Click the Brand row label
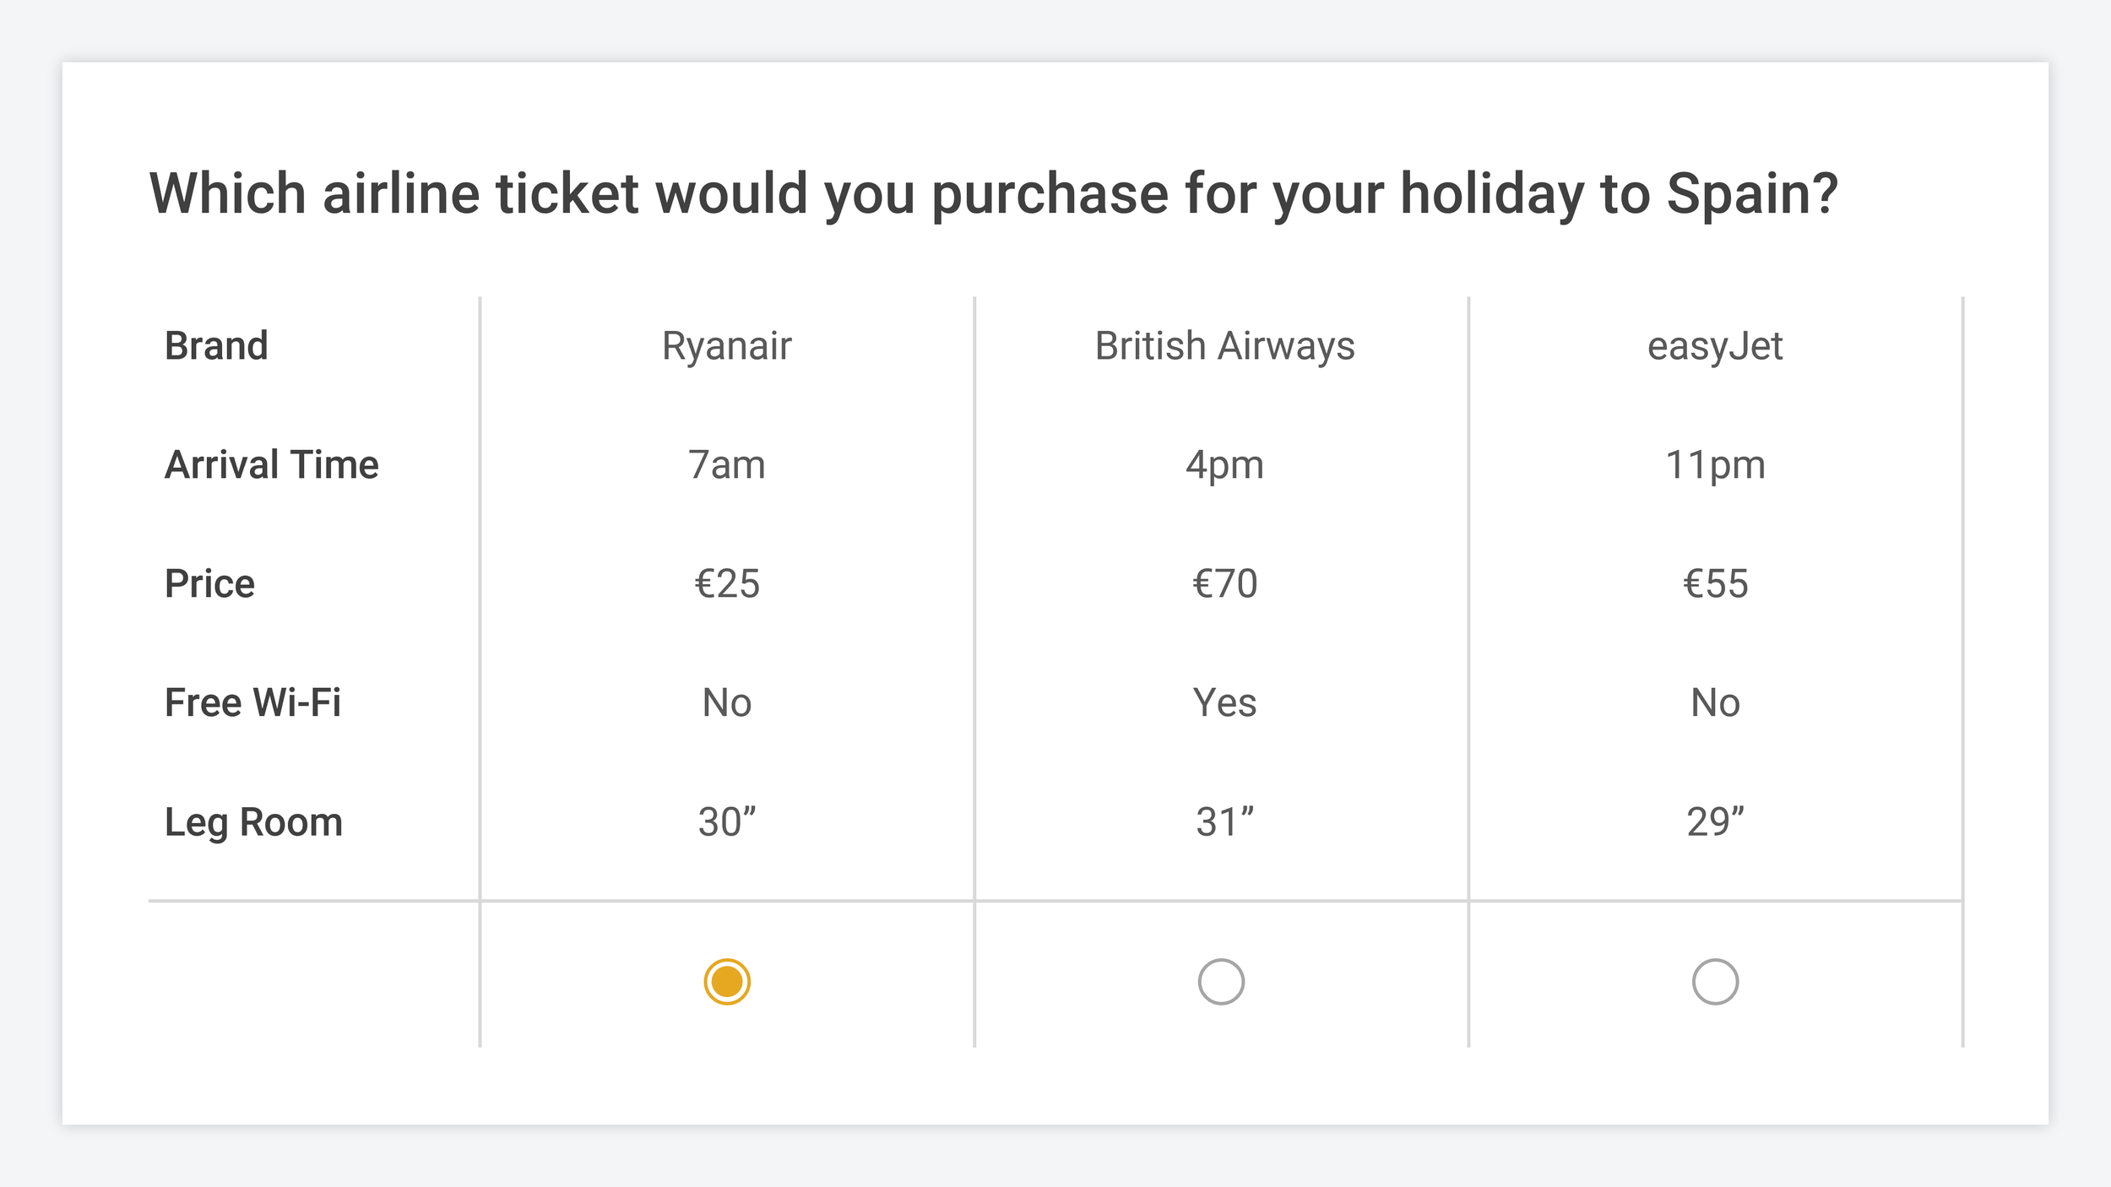Viewport: 2111px width, 1187px height. click(x=216, y=346)
